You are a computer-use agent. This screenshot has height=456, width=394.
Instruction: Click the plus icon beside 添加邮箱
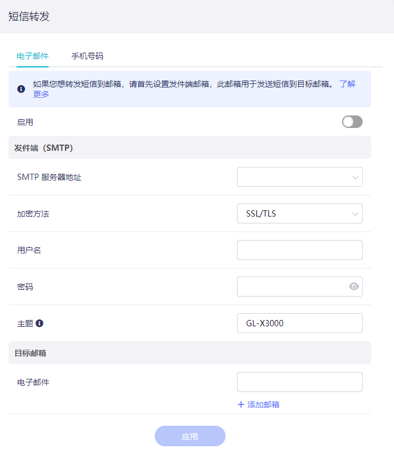[x=240, y=405]
